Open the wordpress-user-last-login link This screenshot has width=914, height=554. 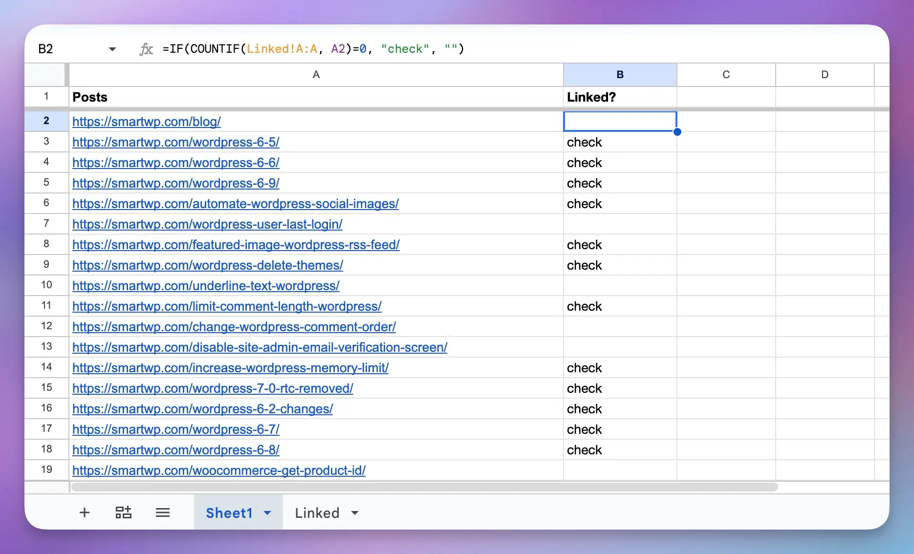coord(207,224)
